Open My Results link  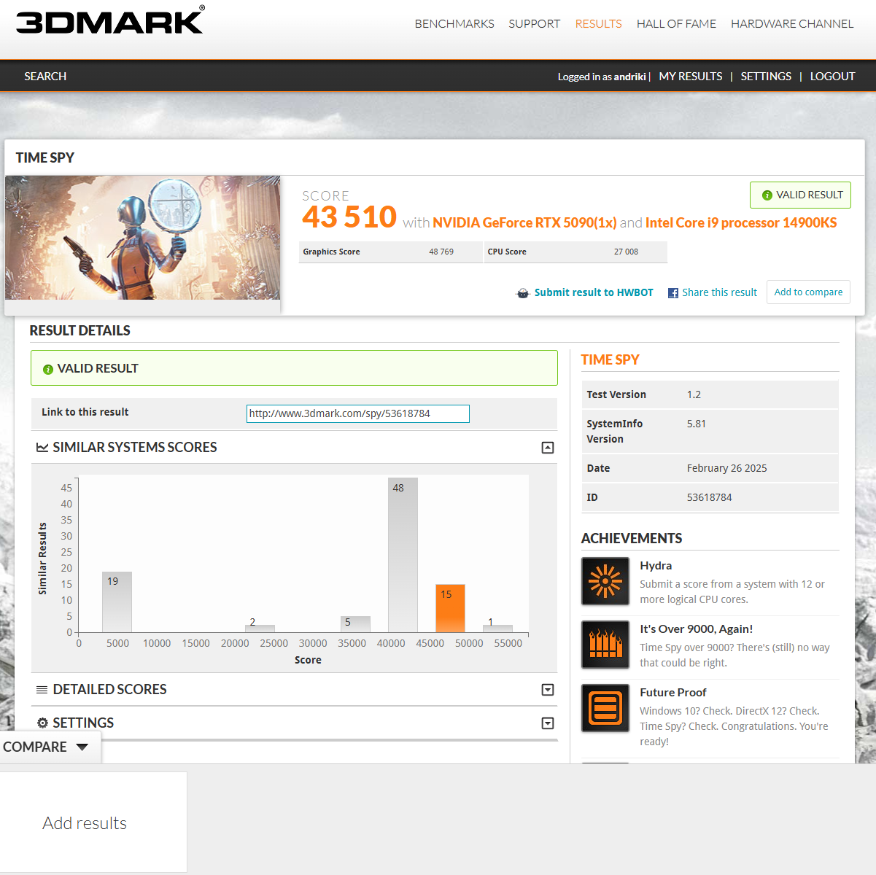click(690, 77)
